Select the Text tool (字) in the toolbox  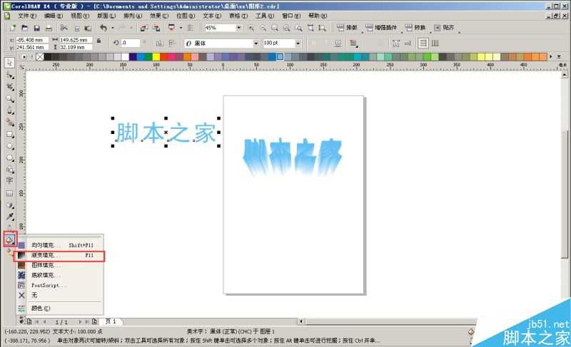tap(10, 181)
